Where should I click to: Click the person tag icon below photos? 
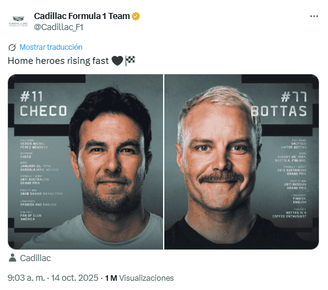tap(12, 257)
